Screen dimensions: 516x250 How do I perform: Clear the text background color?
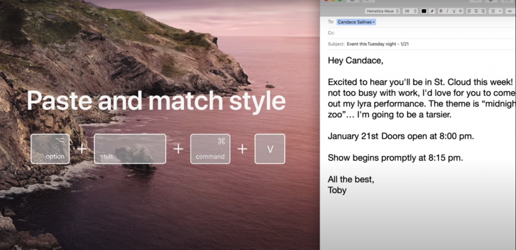click(x=432, y=11)
